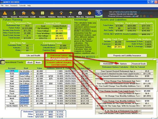Select the Octc account cell

click(12, 71)
